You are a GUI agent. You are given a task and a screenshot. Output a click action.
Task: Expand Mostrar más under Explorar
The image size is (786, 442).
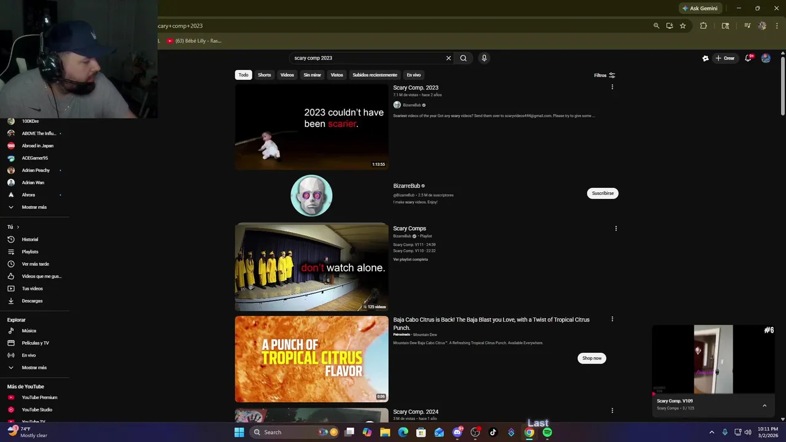point(34,368)
